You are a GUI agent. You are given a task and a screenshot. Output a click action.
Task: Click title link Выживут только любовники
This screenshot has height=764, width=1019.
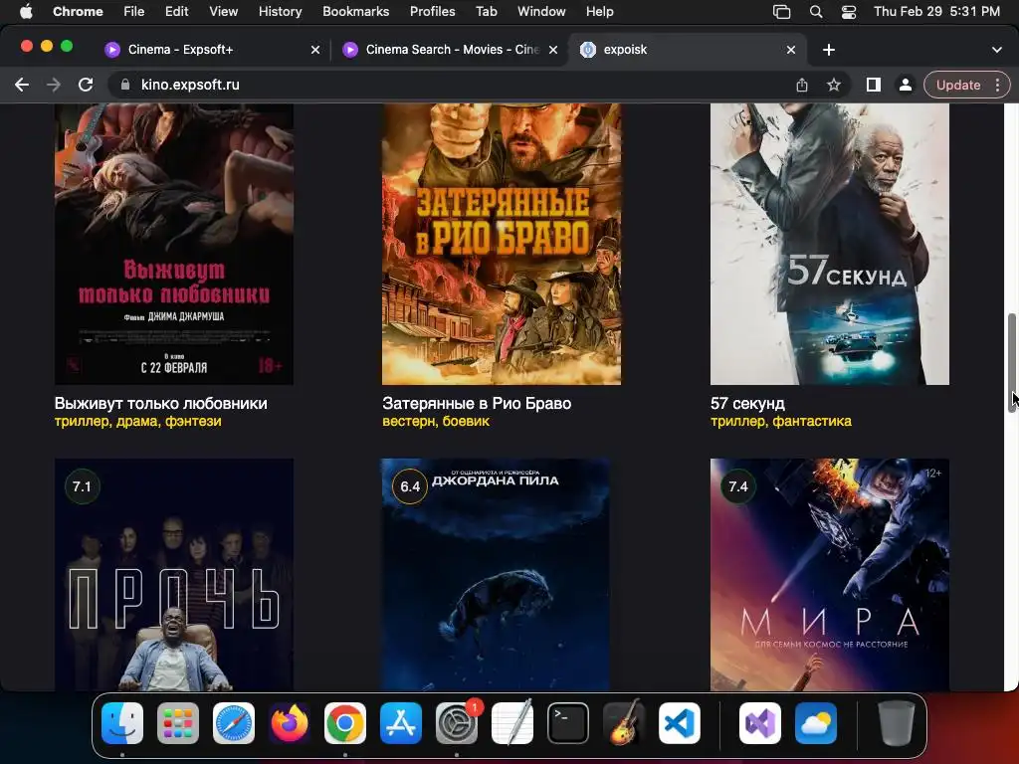[161, 404]
